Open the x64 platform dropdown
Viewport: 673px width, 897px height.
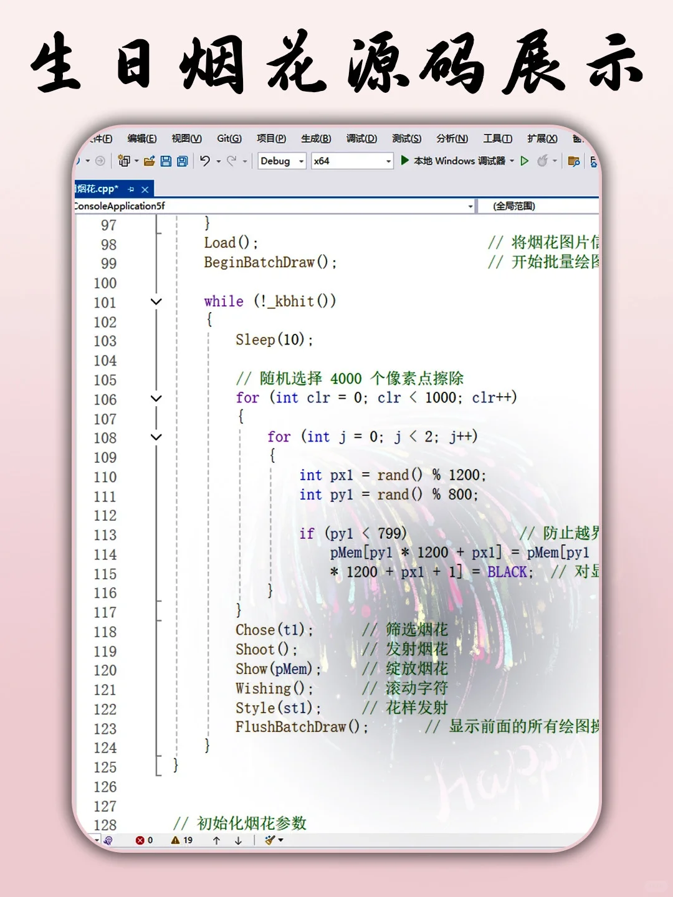(x=352, y=161)
